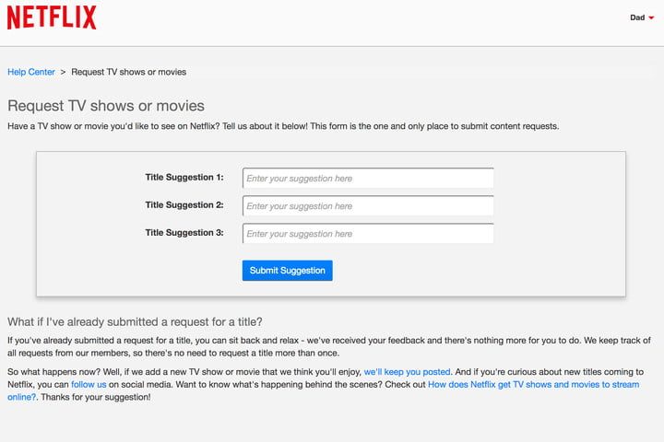Open the Dad profile menu
This screenshot has height=442, width=664.
tap(637, 17)
